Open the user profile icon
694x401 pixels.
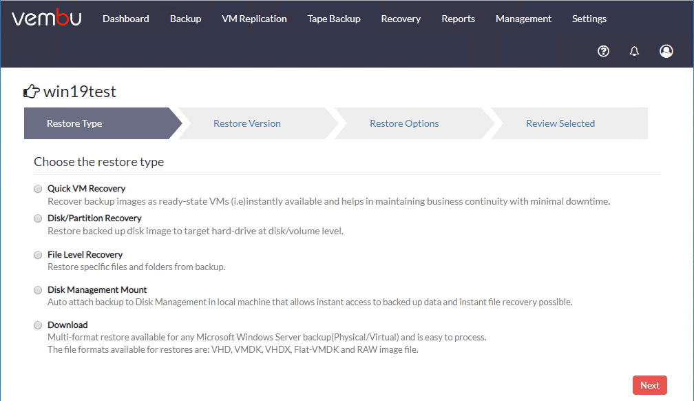[666, 51]
